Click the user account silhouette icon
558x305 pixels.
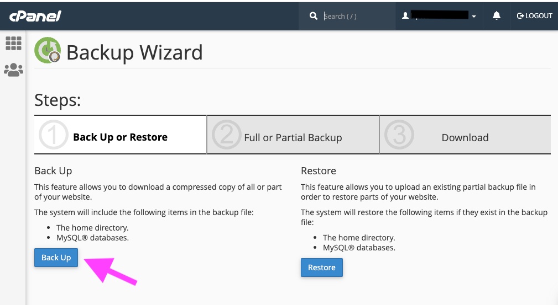click(x=405, y=16)
